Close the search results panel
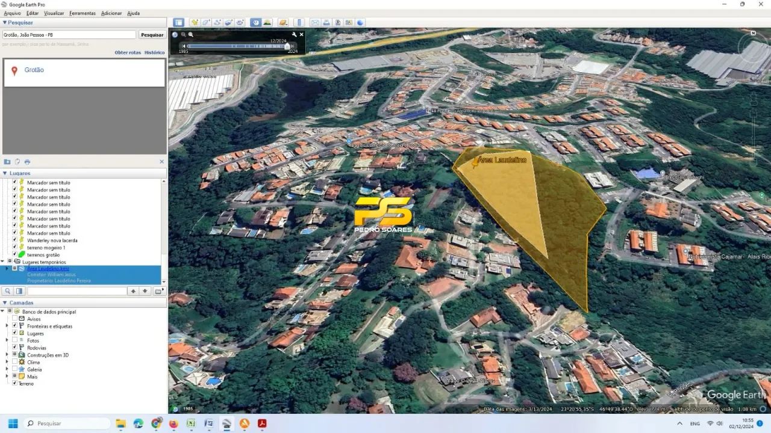Screen dimensions: 771x433 pos(161,162)
